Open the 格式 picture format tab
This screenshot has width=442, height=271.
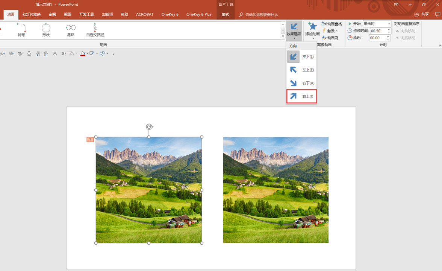[225, 14]
